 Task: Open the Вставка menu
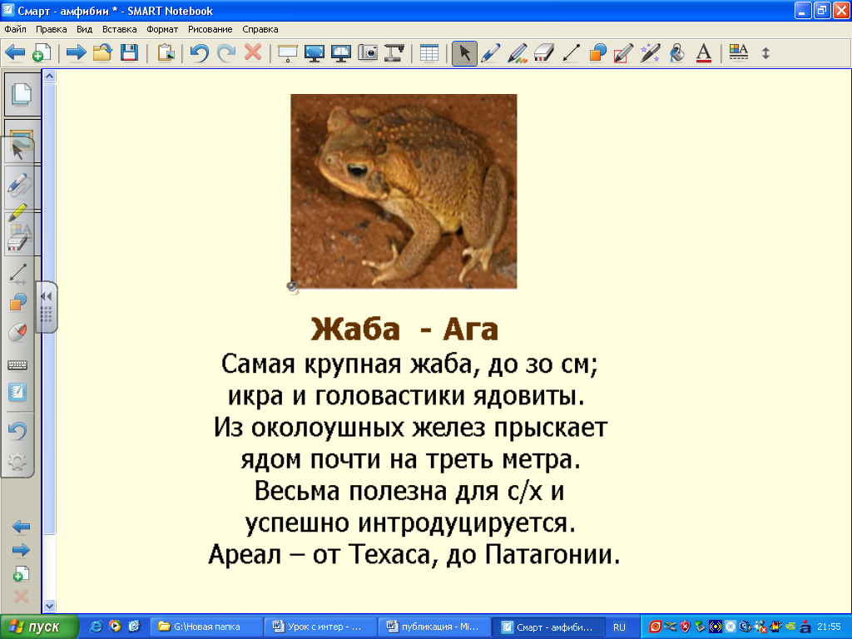pyautogui.click(x=119, y=28)
